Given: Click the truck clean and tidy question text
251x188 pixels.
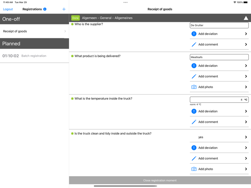Looking at the screenshot, I should coord(113,134).
